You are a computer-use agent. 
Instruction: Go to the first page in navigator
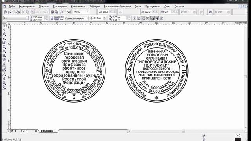(x=12, y=131)
